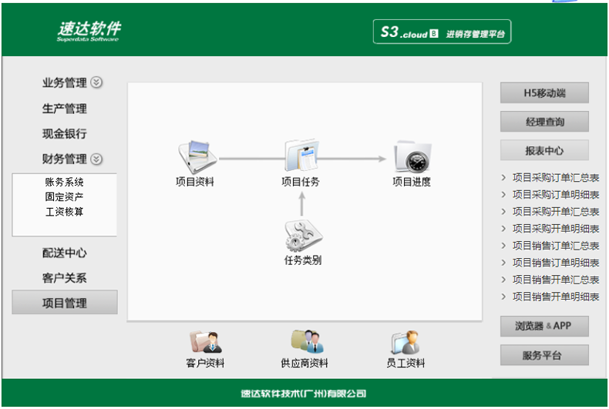The width and height of the screenshot is (609, 409).
Task: Open 项目采购开单汇总表 report
Action: [556, 212]
